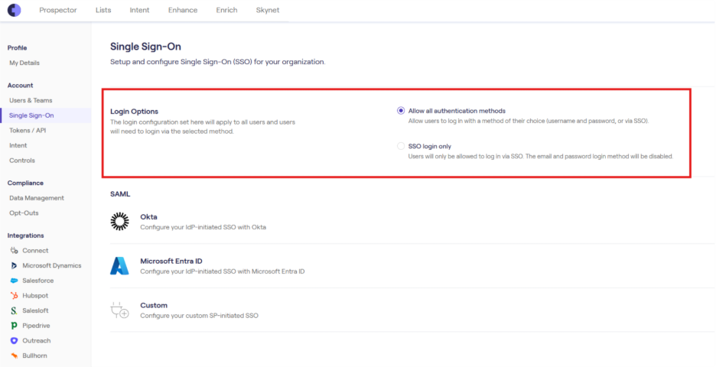
Task: Click 'Configure your IdP-initiated SSO with Microsoft Entra ID'
Action: pos(223,271)
